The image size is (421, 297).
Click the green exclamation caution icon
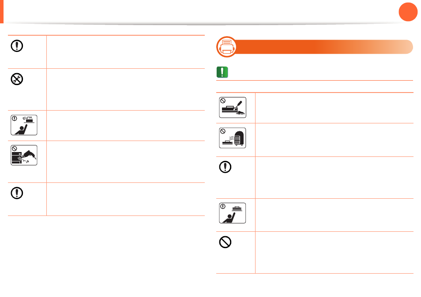222,72
